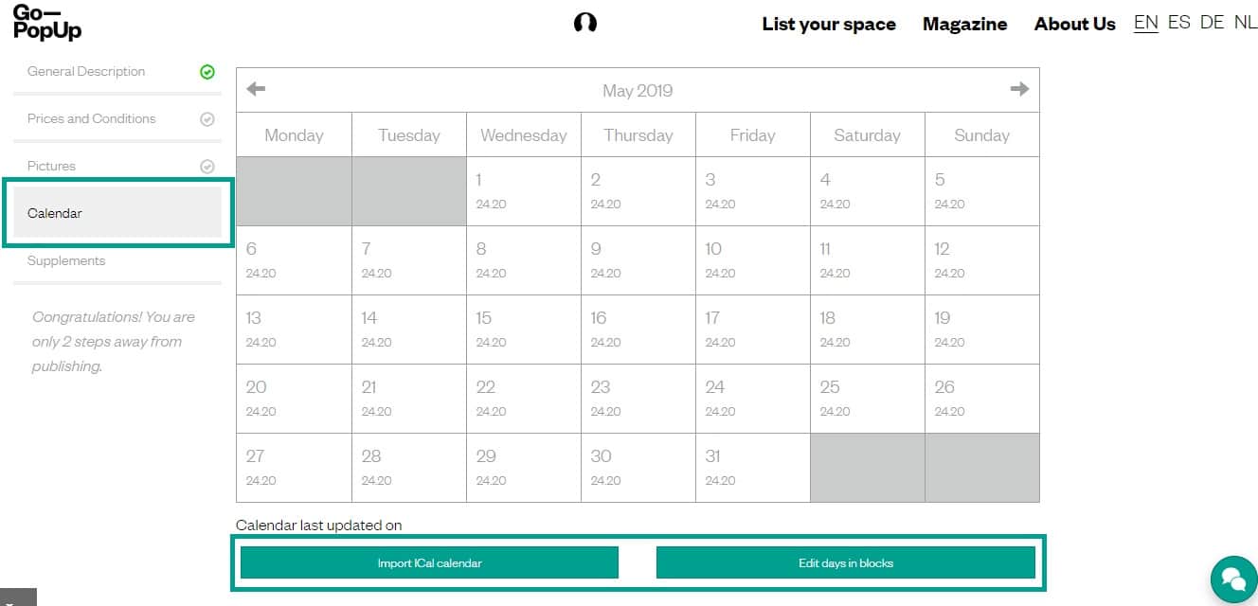Switch language to ES
The height and width of the screenshot is (606, 1258).
click(x=1178, y=23)
